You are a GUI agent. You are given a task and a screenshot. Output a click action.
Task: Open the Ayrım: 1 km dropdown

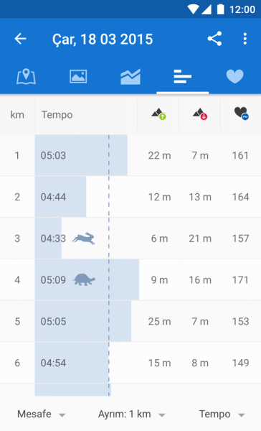point(132,414)
